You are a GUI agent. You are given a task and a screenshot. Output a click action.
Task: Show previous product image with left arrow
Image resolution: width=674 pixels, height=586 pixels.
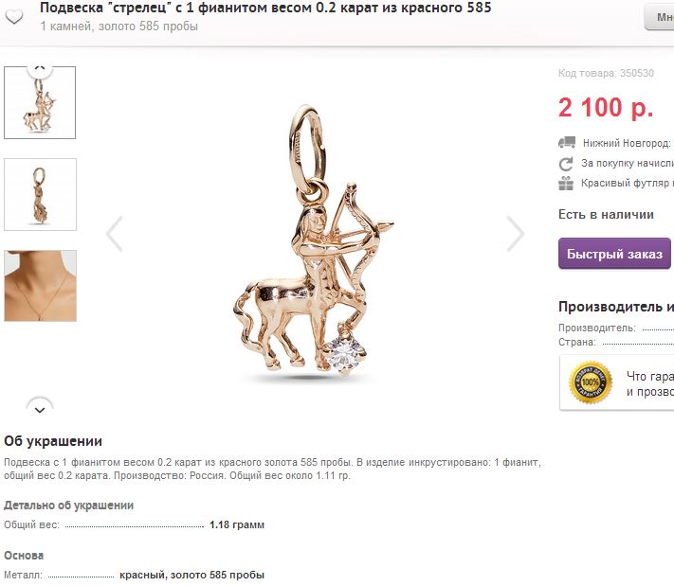[115, 234]
